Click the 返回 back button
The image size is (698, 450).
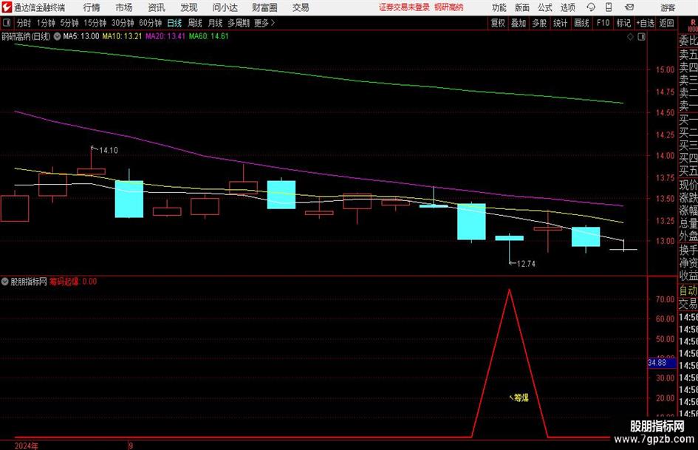666,23
